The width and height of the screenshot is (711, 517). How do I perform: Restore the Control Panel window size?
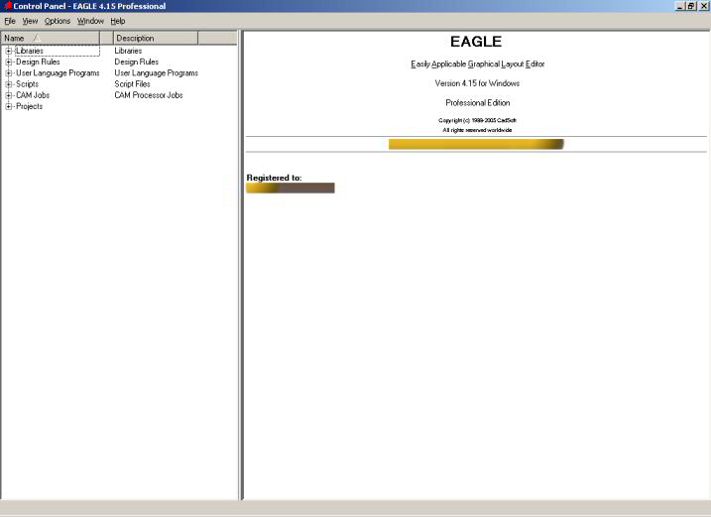[x=690, y=6]
